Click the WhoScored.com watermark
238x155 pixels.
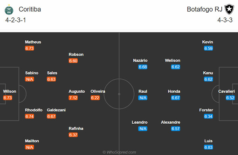coord(119,152)
